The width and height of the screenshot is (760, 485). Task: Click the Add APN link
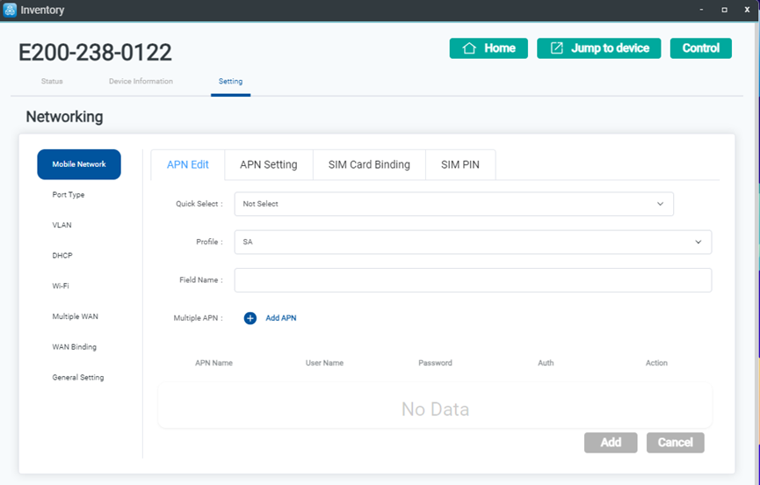(281, 318)
